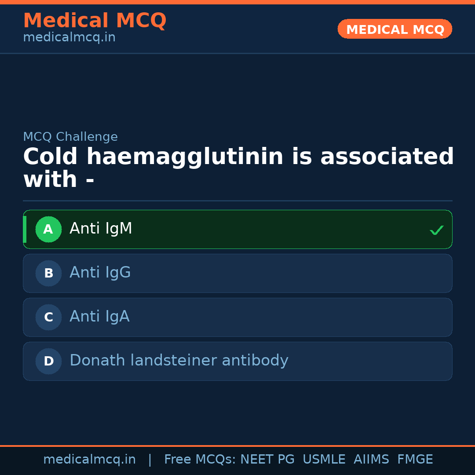The height and width of the screenshot is (475, 475).
Task: Click the USMLE footer label
Action: pyautogui.click(x=324, y=460)
